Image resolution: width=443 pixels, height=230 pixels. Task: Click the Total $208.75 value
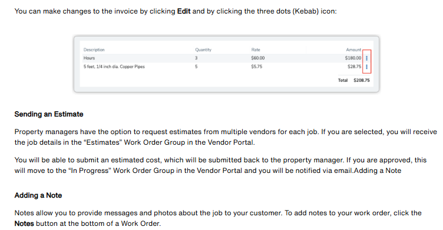coord(361,80)
